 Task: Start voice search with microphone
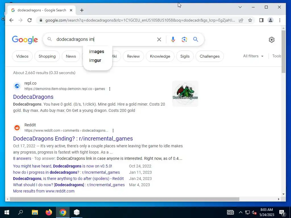point(173,39)
